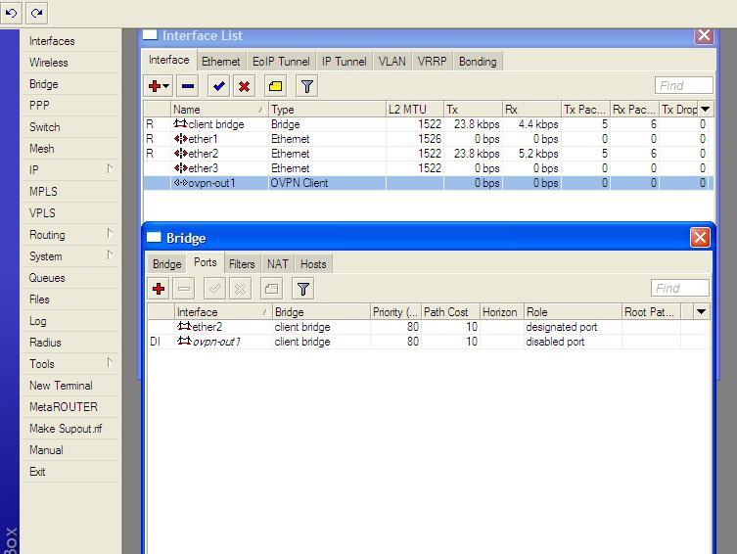The image size is (737, 554).
Task: Select the ovpn-out1 icon in Interface List
Action: [x=180, y=182]
